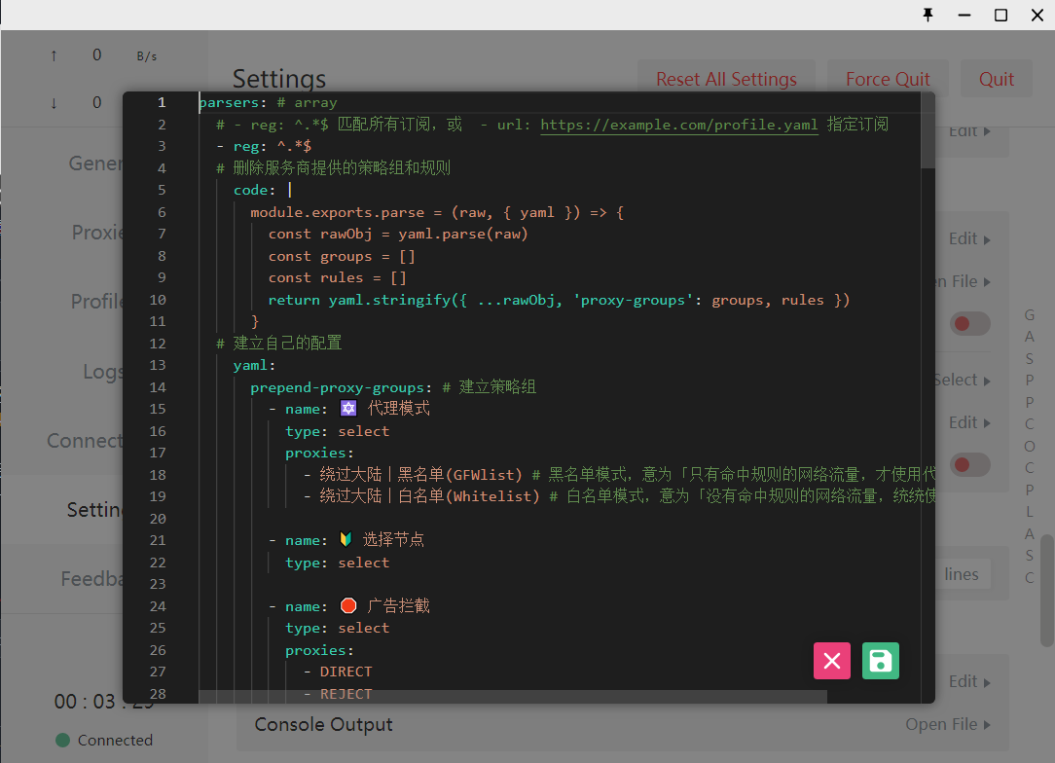Click the 'const groups = []' line
This screenshot has height=763, width=1055.
coord(342,256)
